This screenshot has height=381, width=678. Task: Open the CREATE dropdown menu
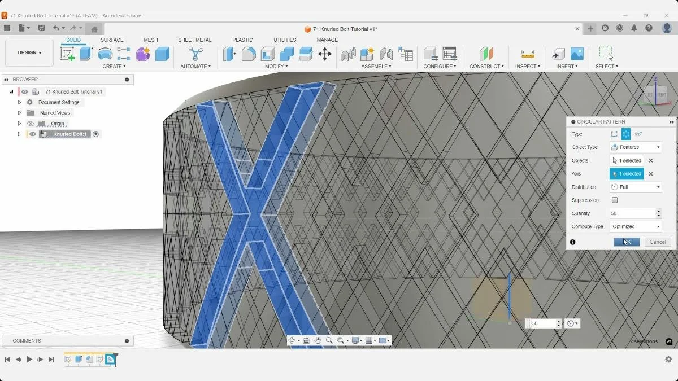coord(114,67)
